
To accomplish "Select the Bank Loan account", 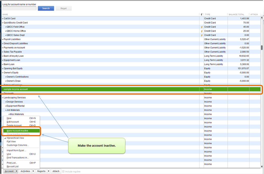I will tap(131, 64).
